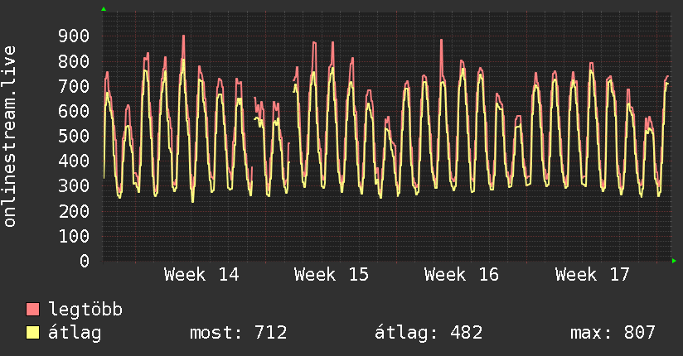
Task: Select the 'legtöbb' legend label
Action: 85,310
